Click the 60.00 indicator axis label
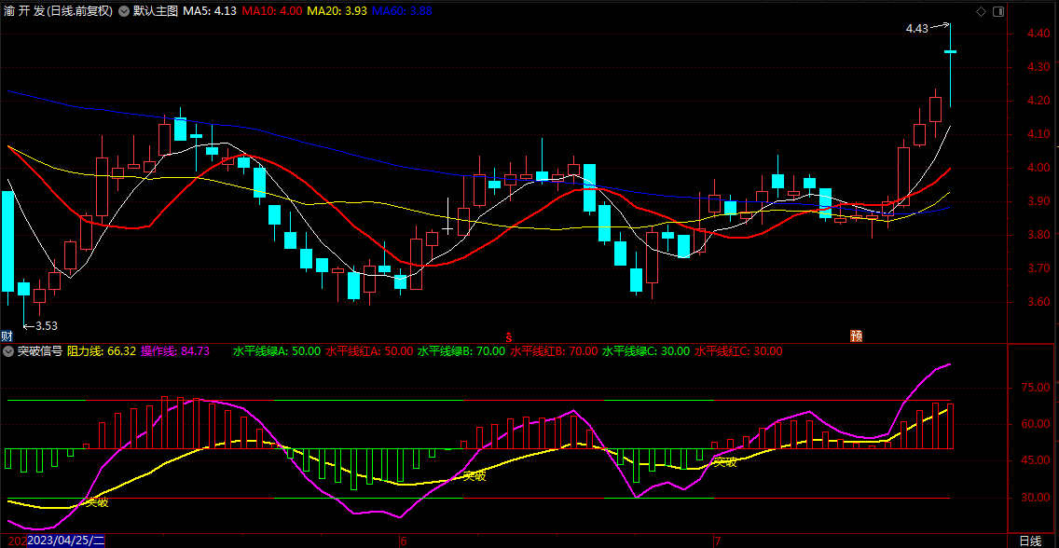 (1037, 424)
